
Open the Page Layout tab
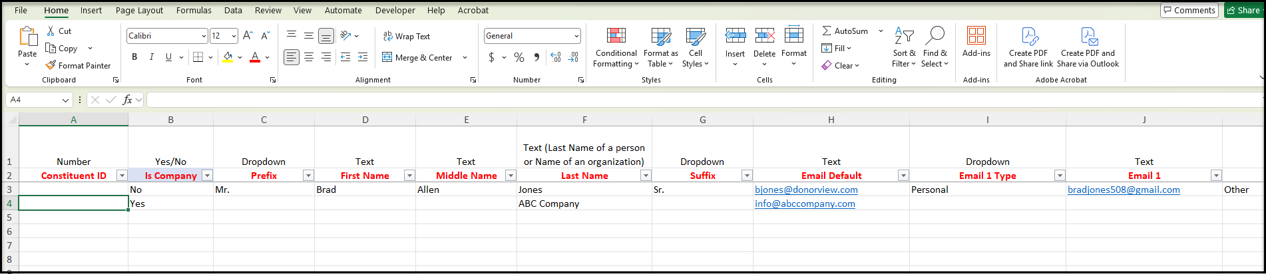(139, 10)
